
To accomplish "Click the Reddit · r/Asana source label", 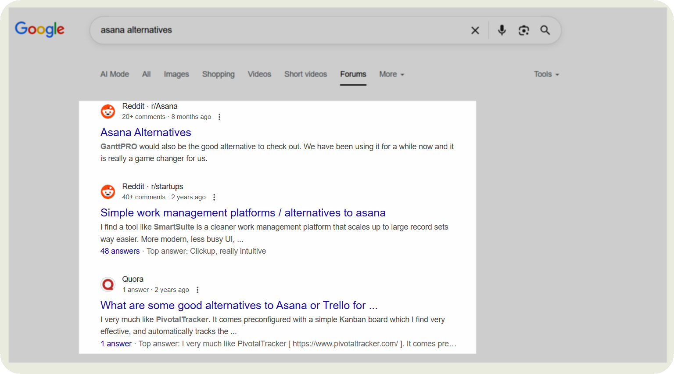I will [150, 106].
